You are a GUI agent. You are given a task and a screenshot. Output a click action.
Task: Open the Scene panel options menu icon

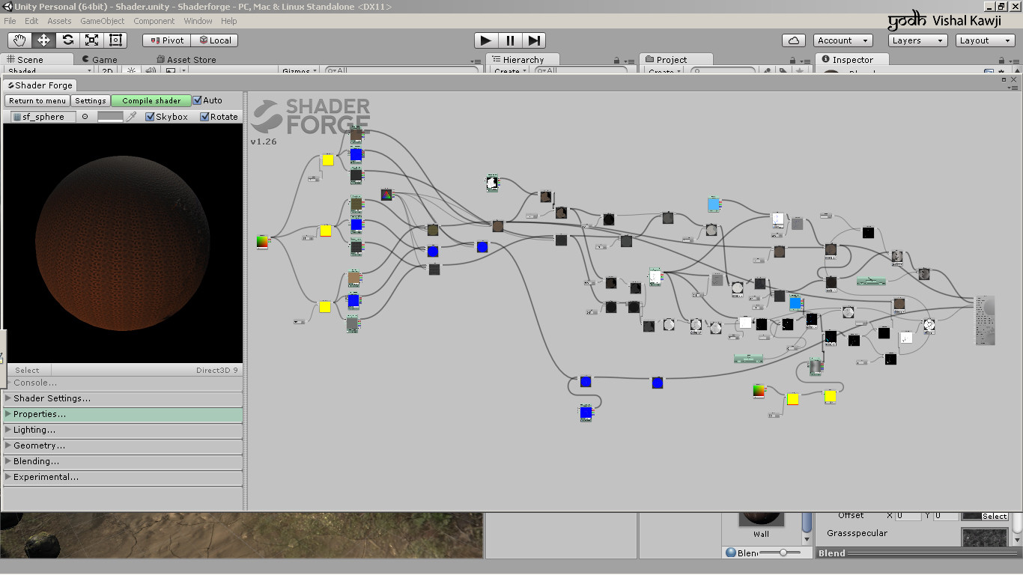[x=476, y=61]
